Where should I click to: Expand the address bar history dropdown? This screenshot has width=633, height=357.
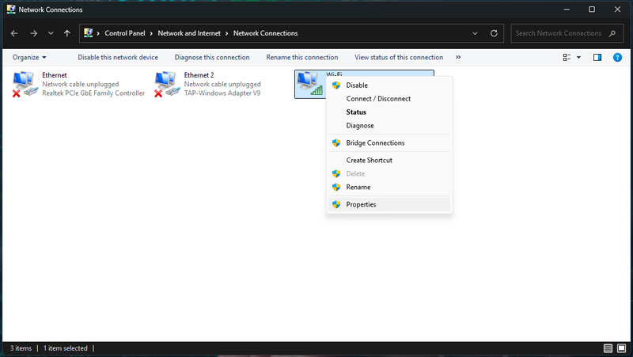pyautogui.click(x=475, y=33)
